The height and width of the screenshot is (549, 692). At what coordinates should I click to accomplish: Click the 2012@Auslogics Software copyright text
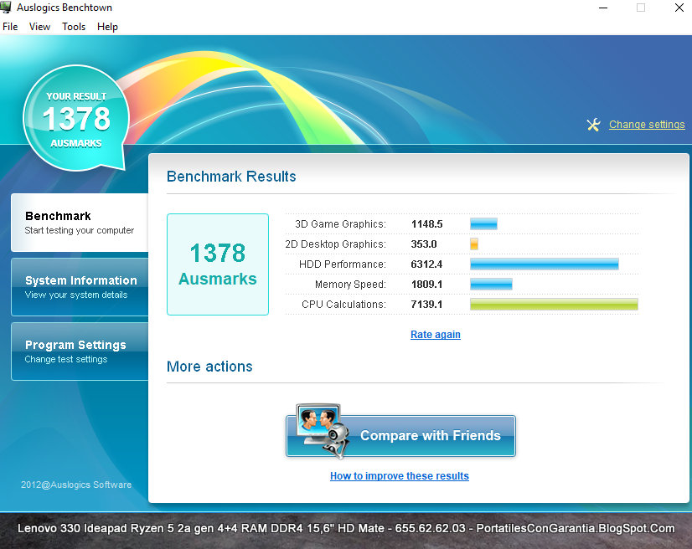76,485
